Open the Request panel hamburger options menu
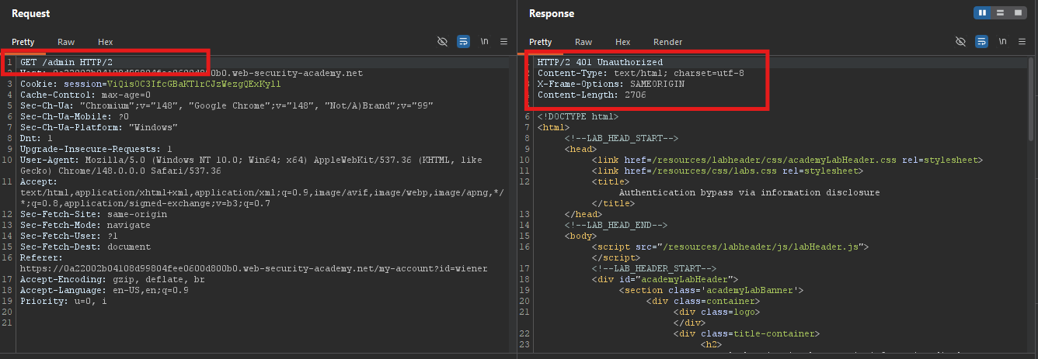This screenshot has height=359, width=1038. tap(503, 42)
